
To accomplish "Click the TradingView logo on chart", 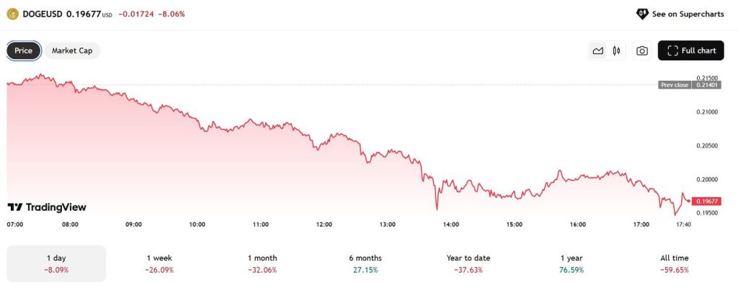I will (x=47, y=207).
